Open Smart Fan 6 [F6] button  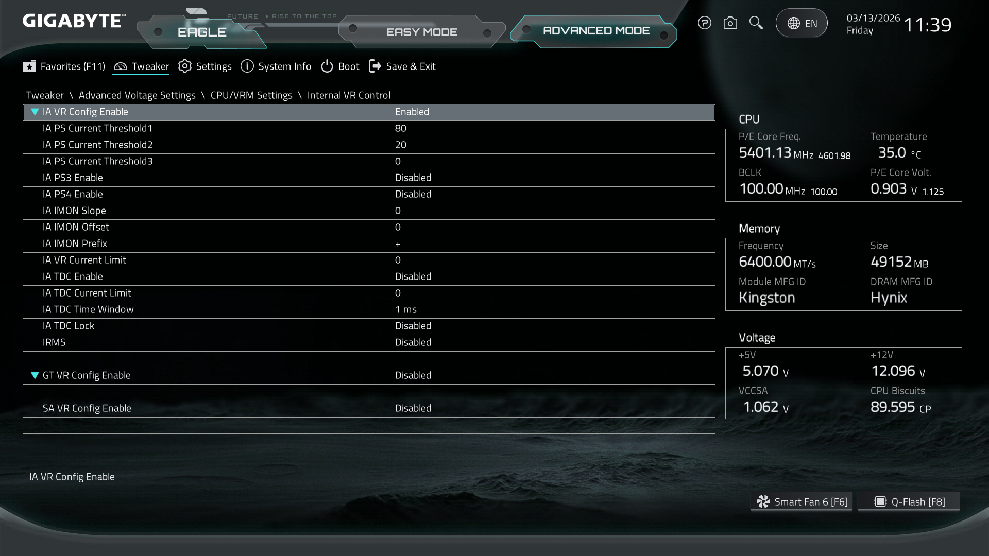click(x=802, y=501)
